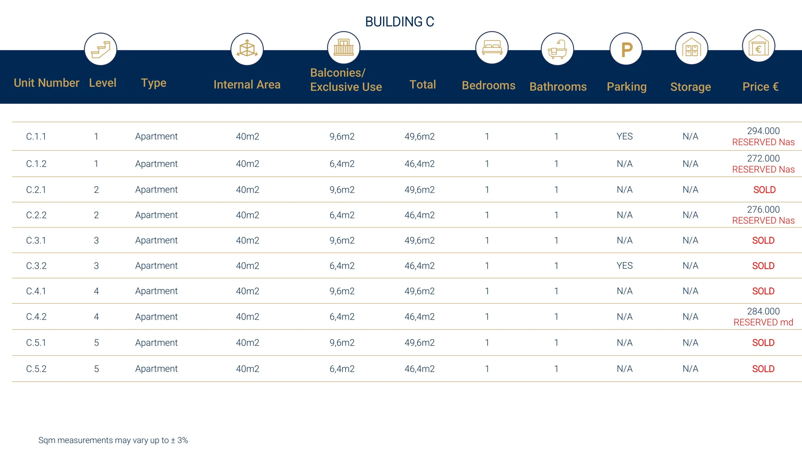
Task: Click the Total column header
Action: (x=423, y=84)
